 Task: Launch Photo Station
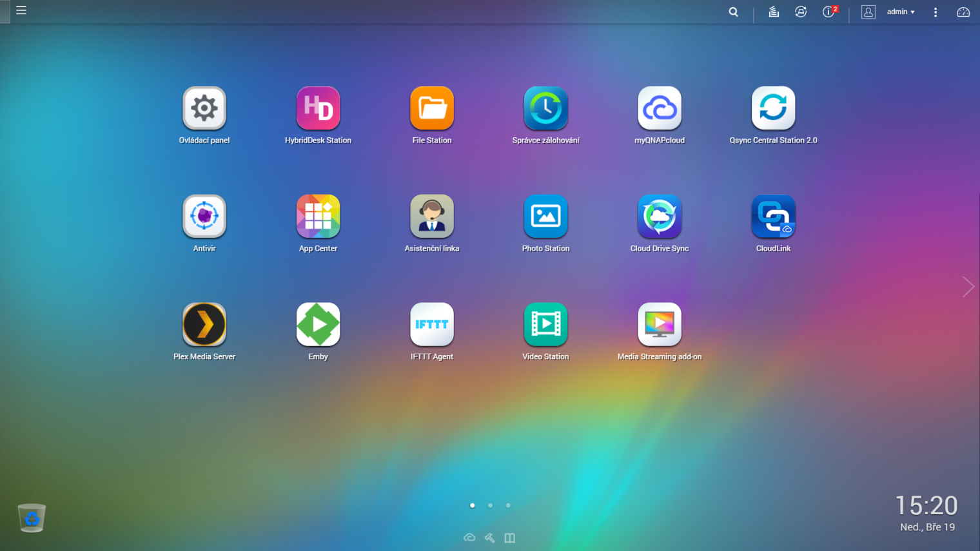(545, 217)
